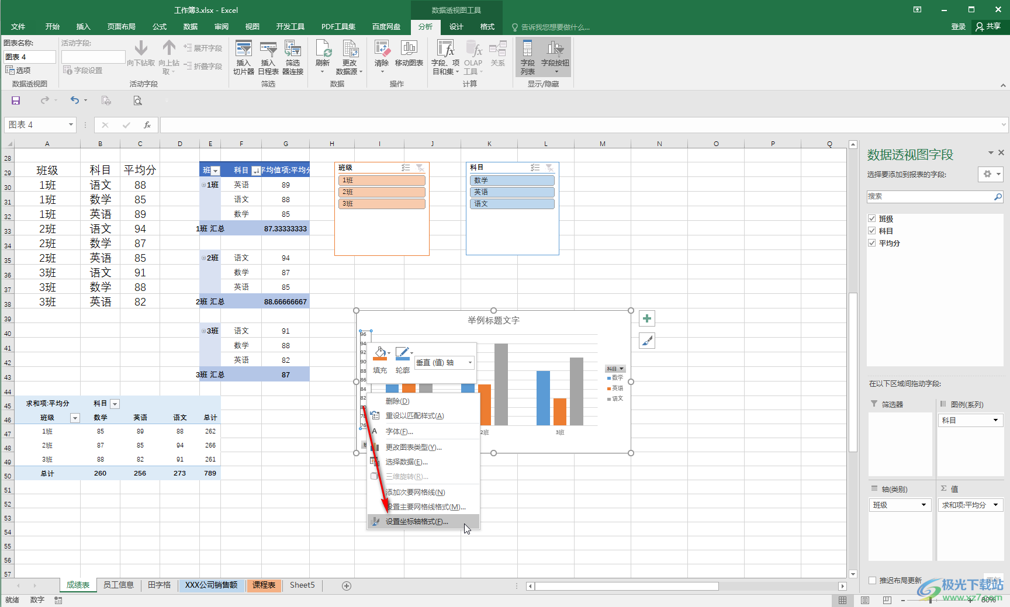Screen dimensions: 1010x607
Task: Open Print Preview icon in quick toolbar
Action: point(137,100)
